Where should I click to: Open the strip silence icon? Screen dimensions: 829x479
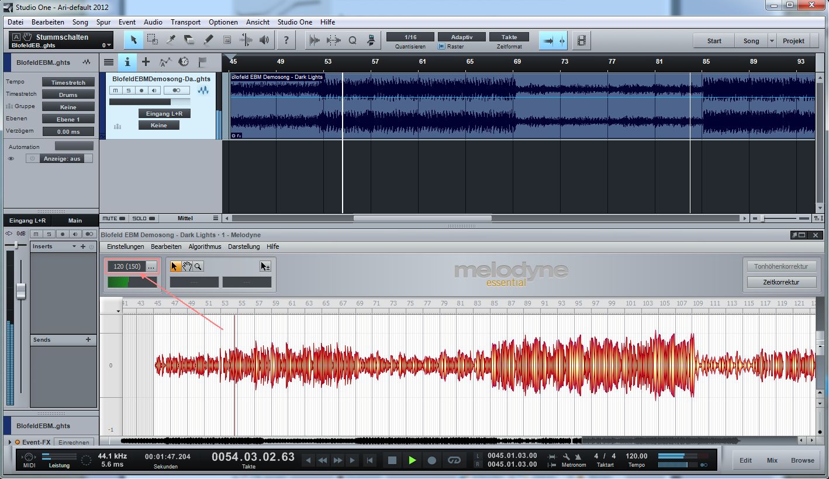pyautogui.click(x=334, y=40)
